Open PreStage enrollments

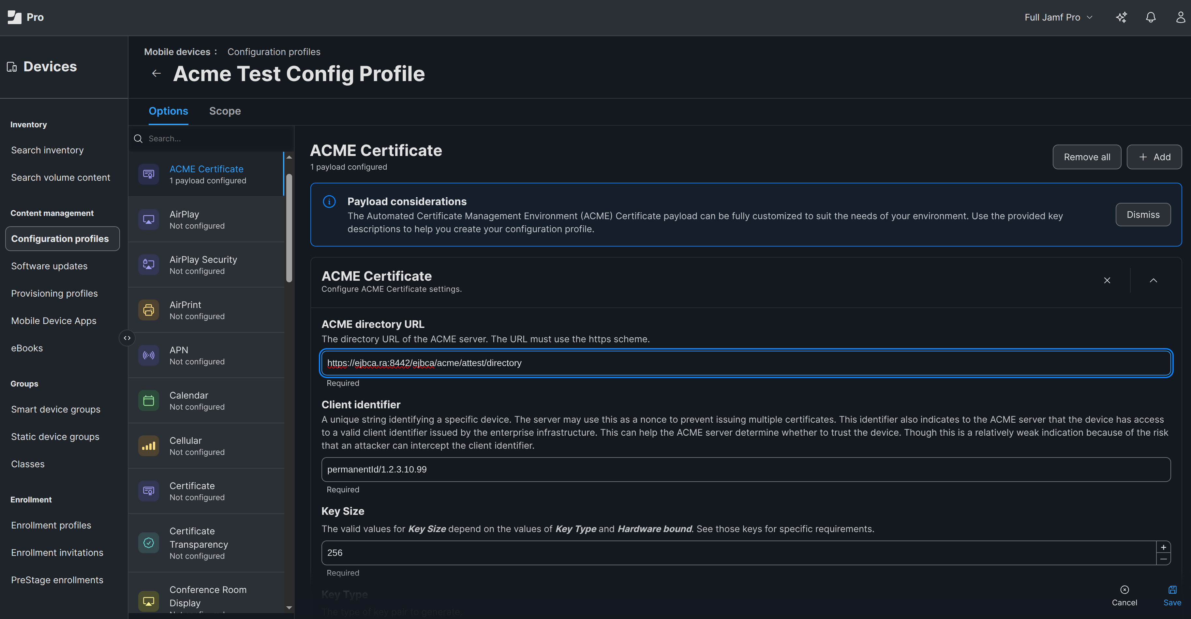pos(57,580)
